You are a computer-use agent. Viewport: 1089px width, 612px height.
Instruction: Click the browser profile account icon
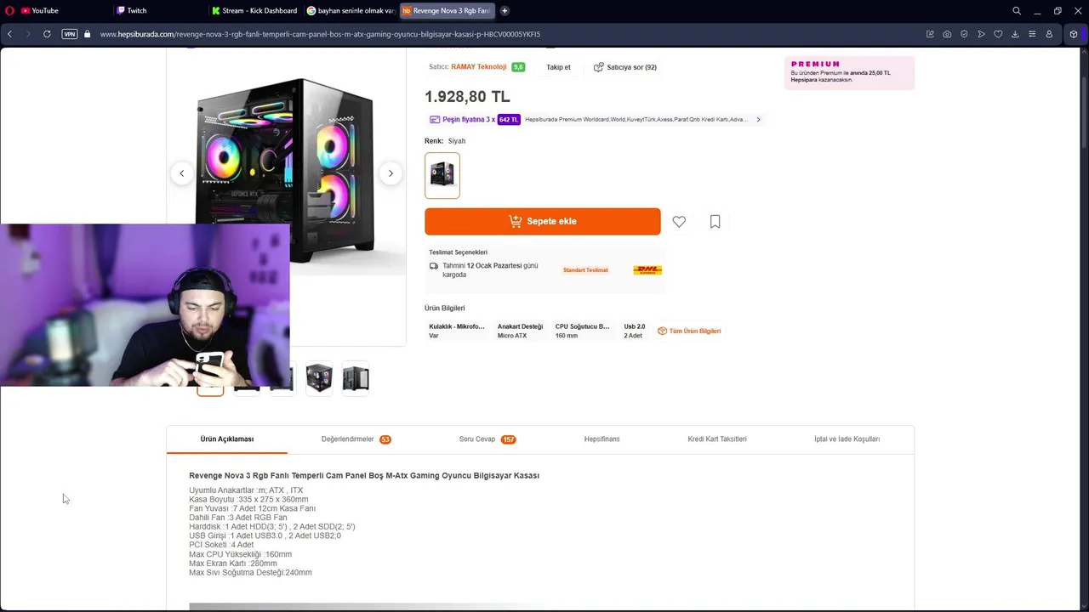point(1049,34)
